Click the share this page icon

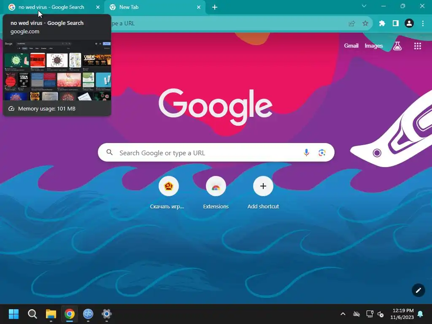point(352,24)
